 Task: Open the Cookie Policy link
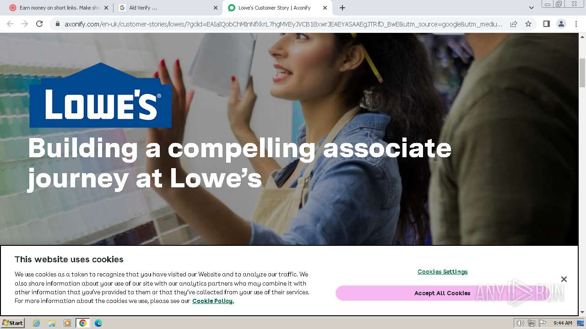(x=213, y=301)
